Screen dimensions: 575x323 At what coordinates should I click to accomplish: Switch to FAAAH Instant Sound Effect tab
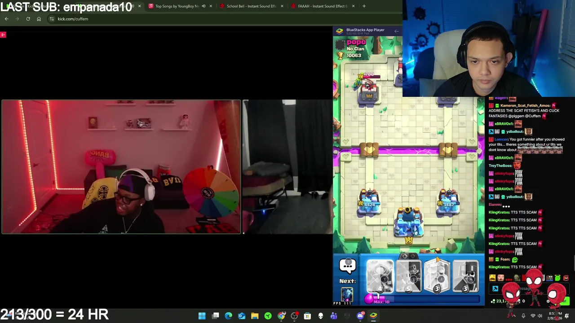[322, 6]
